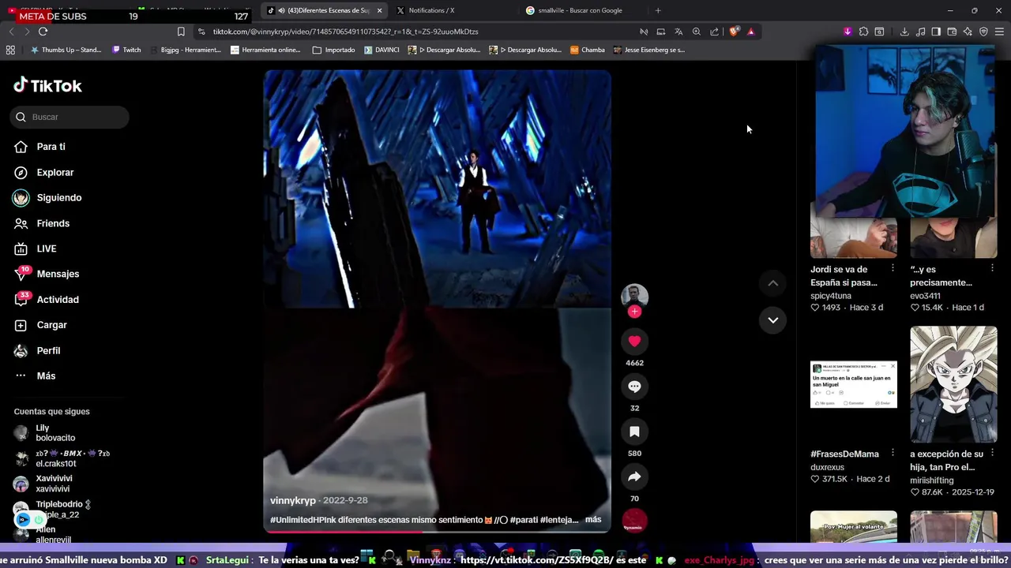1011x568 pixels.
Task: Open the comments bubble with 32 comments
Action: (634, 387)
